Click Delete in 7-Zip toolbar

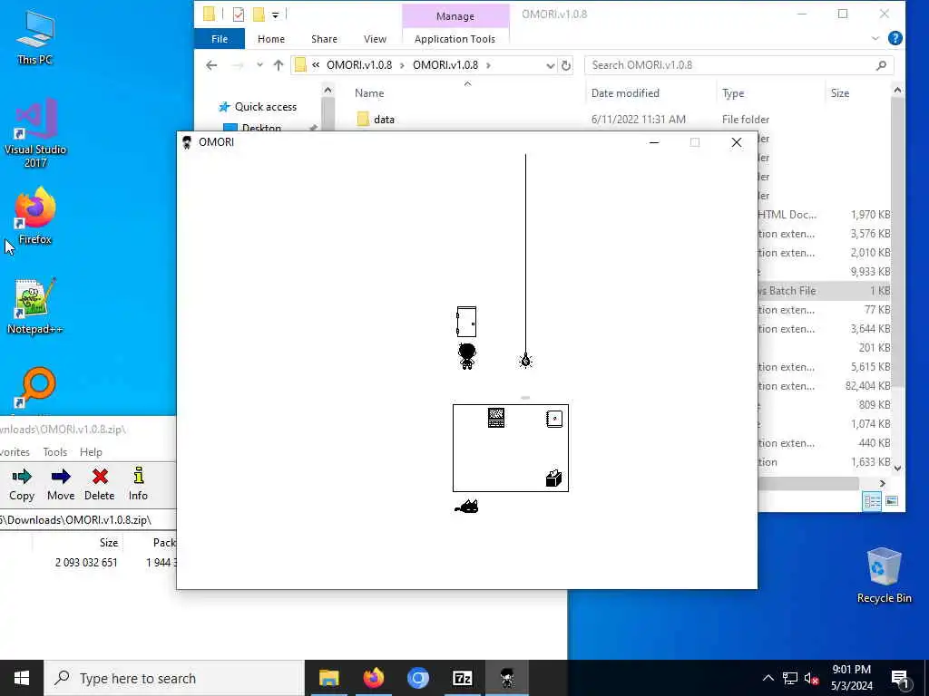pos(99,485)
